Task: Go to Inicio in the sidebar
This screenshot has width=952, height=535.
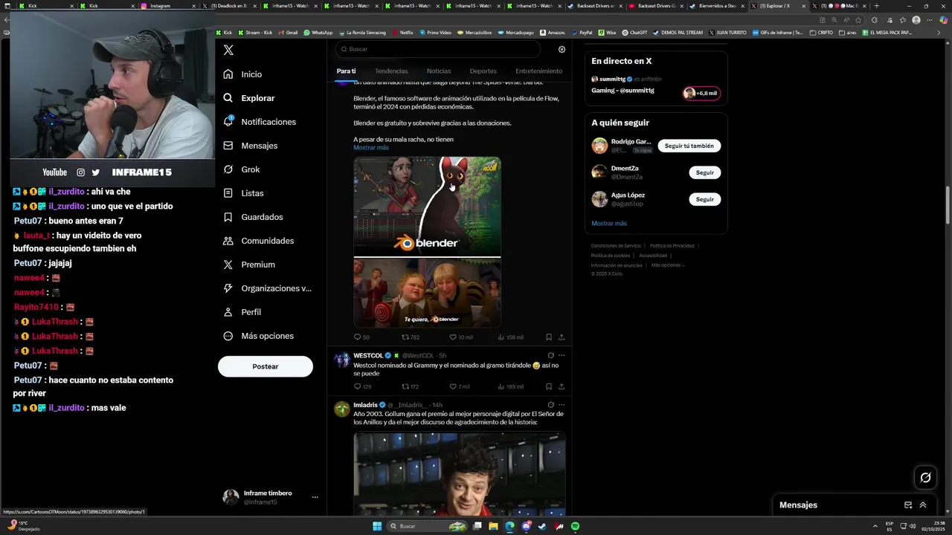Action: [242, 74]
